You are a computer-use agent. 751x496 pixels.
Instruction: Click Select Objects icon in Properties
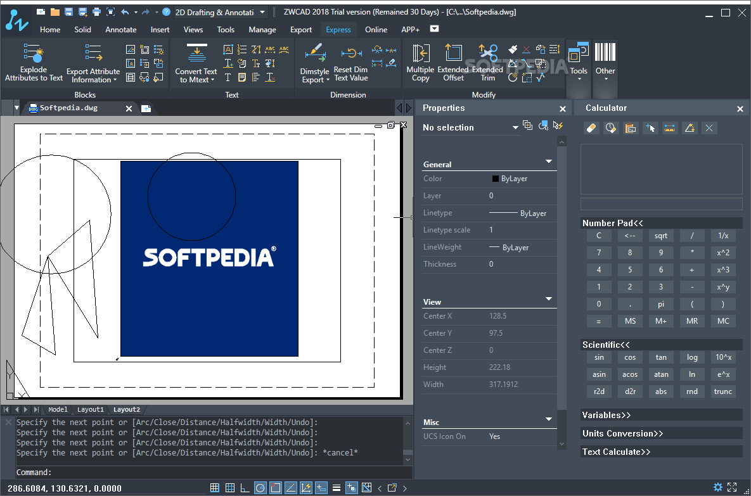pos(542,125)
